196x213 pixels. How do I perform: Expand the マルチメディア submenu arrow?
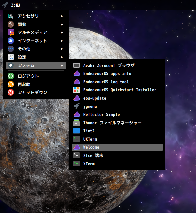coord(62,32)
